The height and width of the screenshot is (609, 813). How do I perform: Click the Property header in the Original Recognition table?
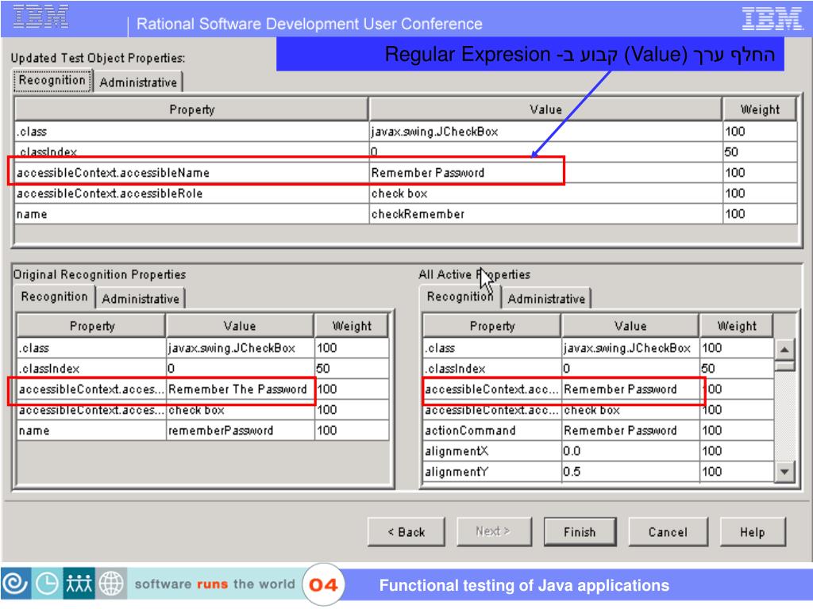click(92, 326)
